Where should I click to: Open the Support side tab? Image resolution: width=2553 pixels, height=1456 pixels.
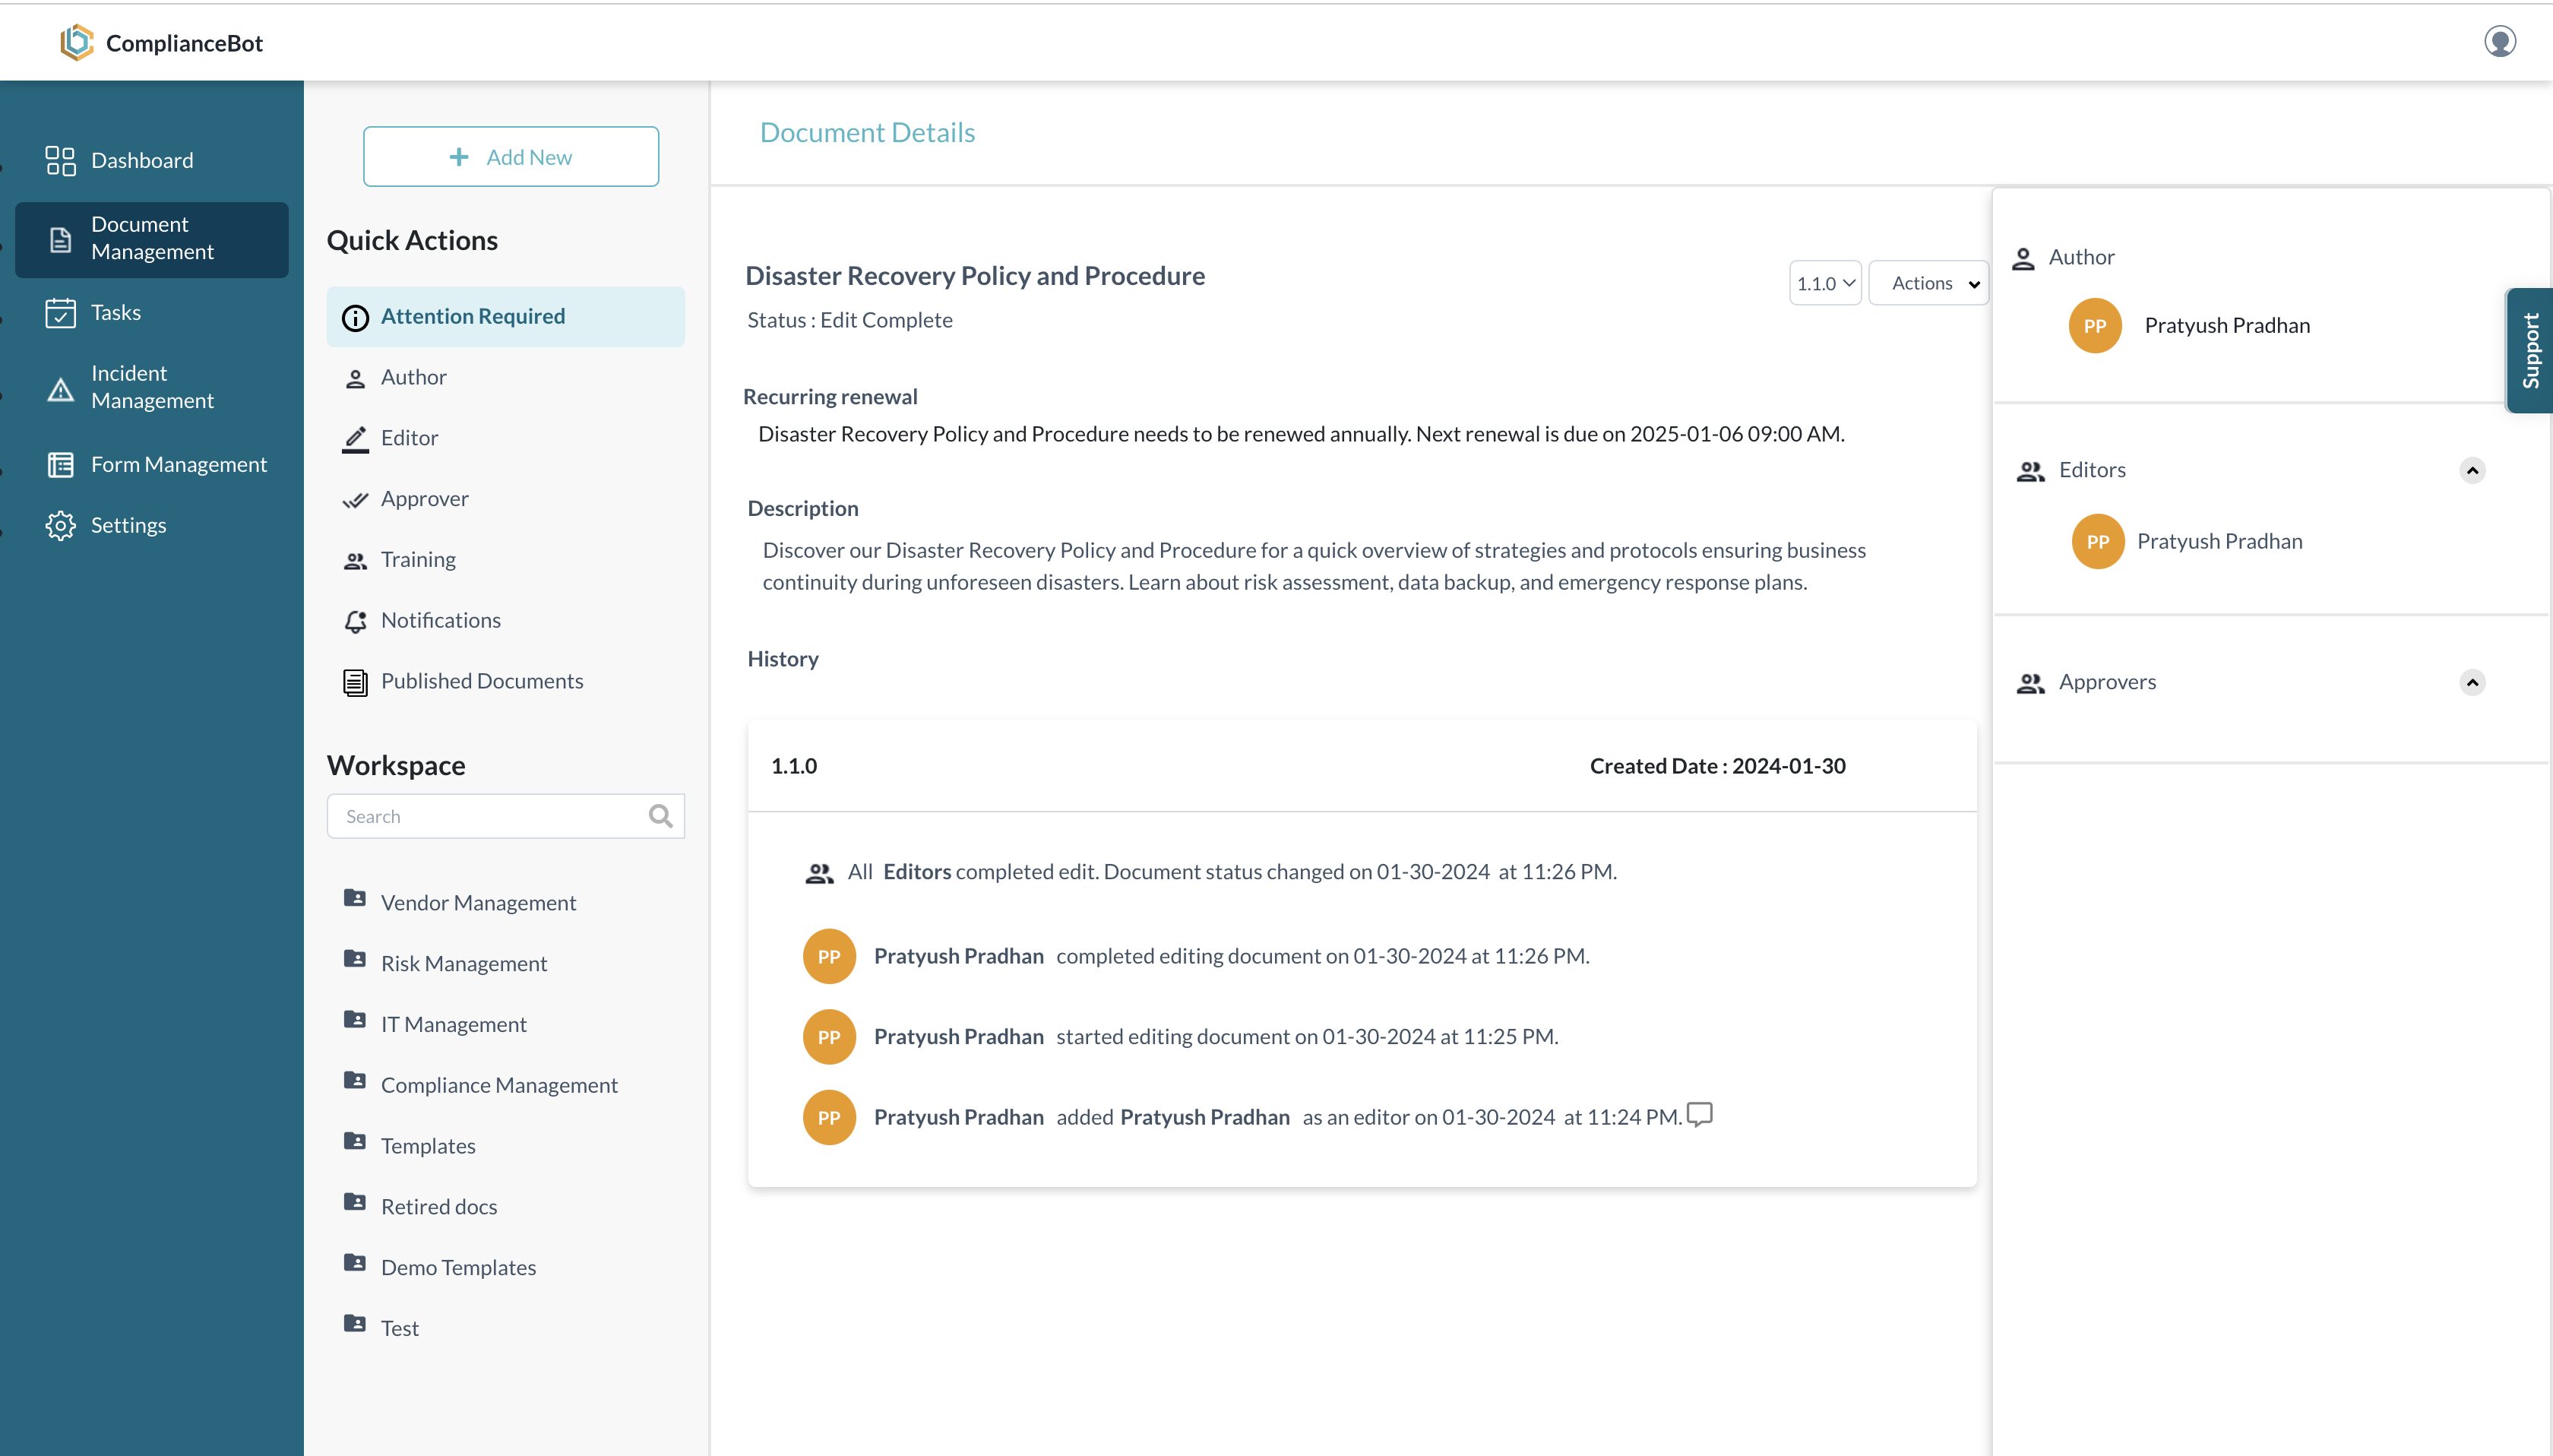[2529, 350]
